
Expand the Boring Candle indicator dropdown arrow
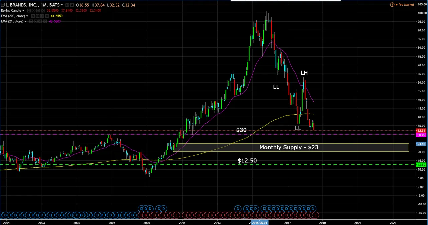click(x=23, y=11)
